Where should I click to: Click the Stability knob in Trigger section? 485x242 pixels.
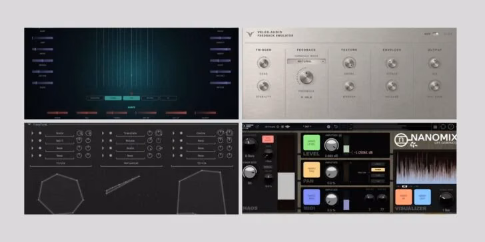pos(264,86)
